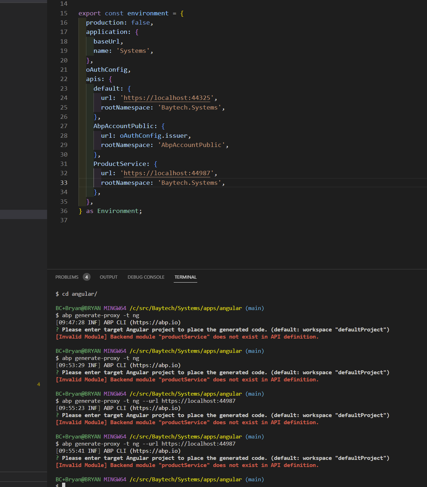The image size is (427, 487).
Task: Switch to the OUTPUT tab
Action: click(108, 277)
